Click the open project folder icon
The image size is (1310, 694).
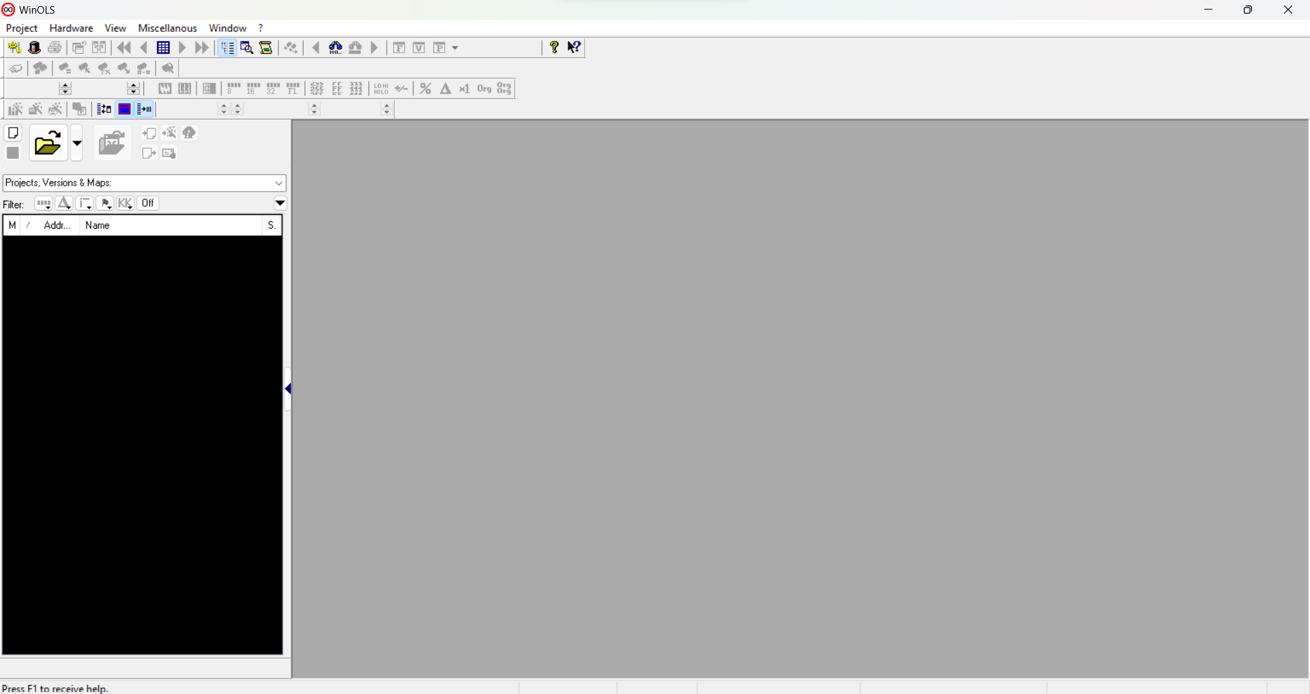[x=48, y=144]
